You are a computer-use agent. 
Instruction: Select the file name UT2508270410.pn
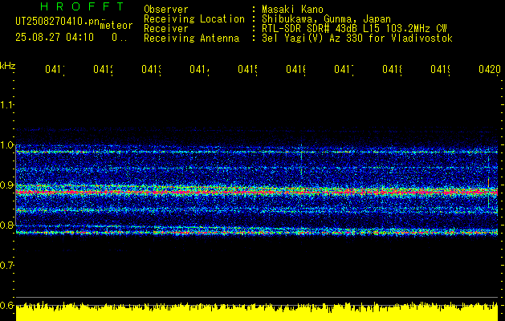[x=58, y=22]
